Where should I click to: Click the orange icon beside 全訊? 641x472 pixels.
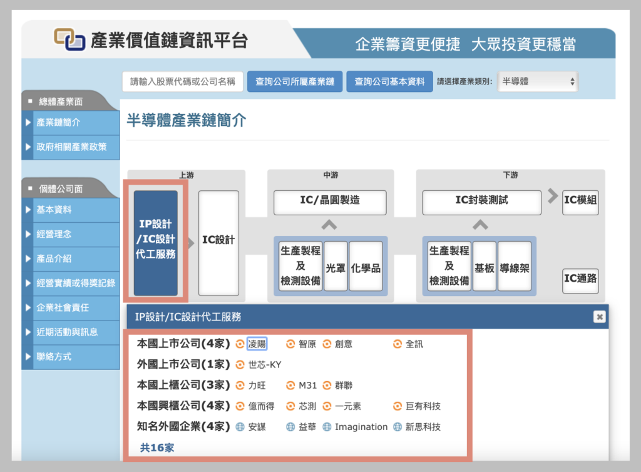pyautogui.click(x=397, y=344)
